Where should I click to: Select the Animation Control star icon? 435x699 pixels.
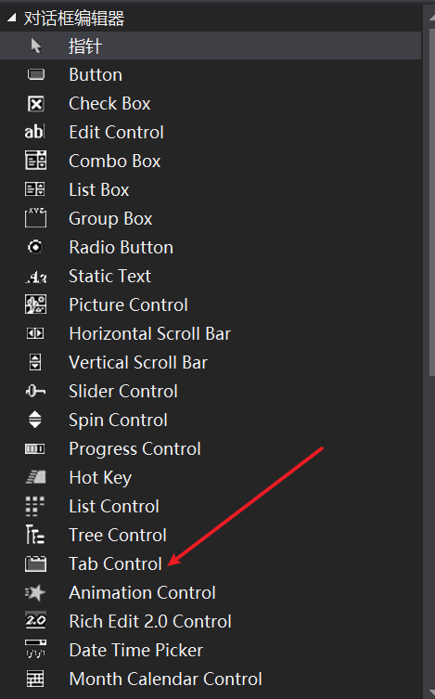point(35,592)
